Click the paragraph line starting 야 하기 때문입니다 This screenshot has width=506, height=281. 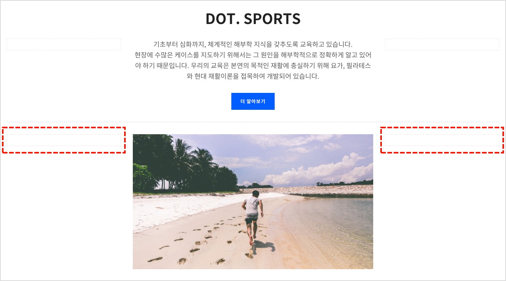pos(253,65)
